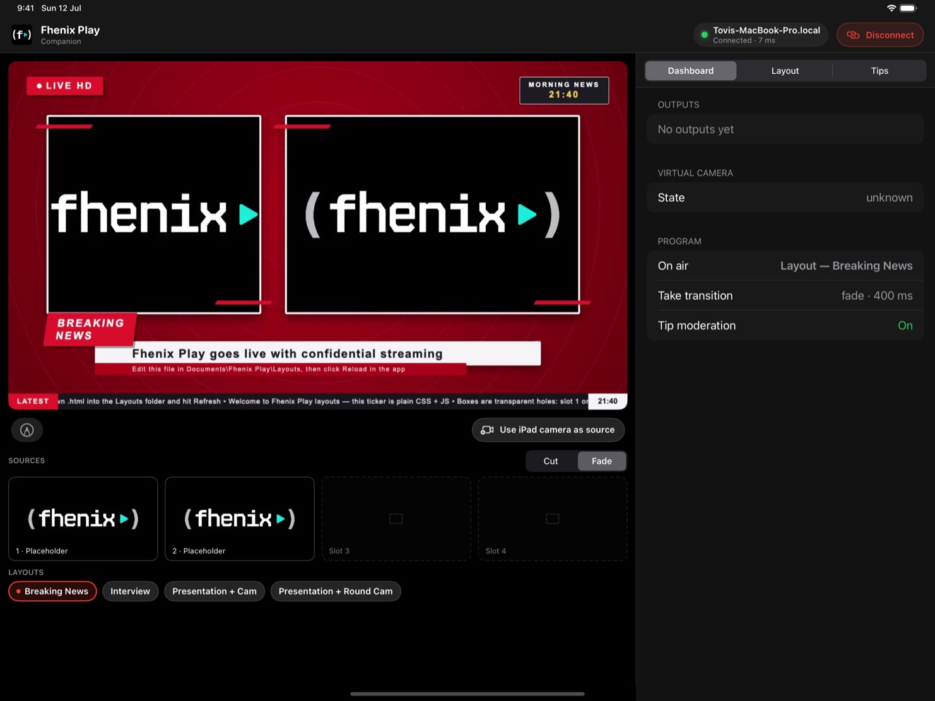The image size is (935, 701).
Task: Select the empty Slot 3 source
Action: (x=396, y=519)
